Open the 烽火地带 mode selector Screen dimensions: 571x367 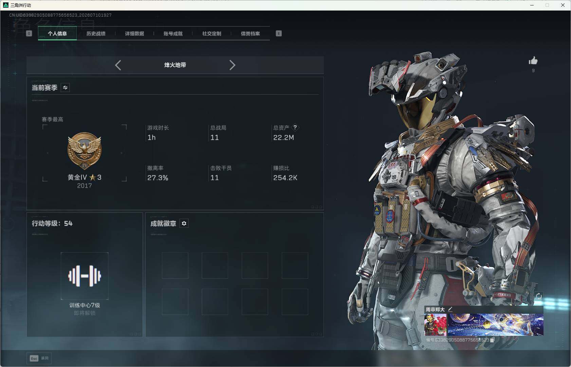pyautogui.click(x=175, y=65)
